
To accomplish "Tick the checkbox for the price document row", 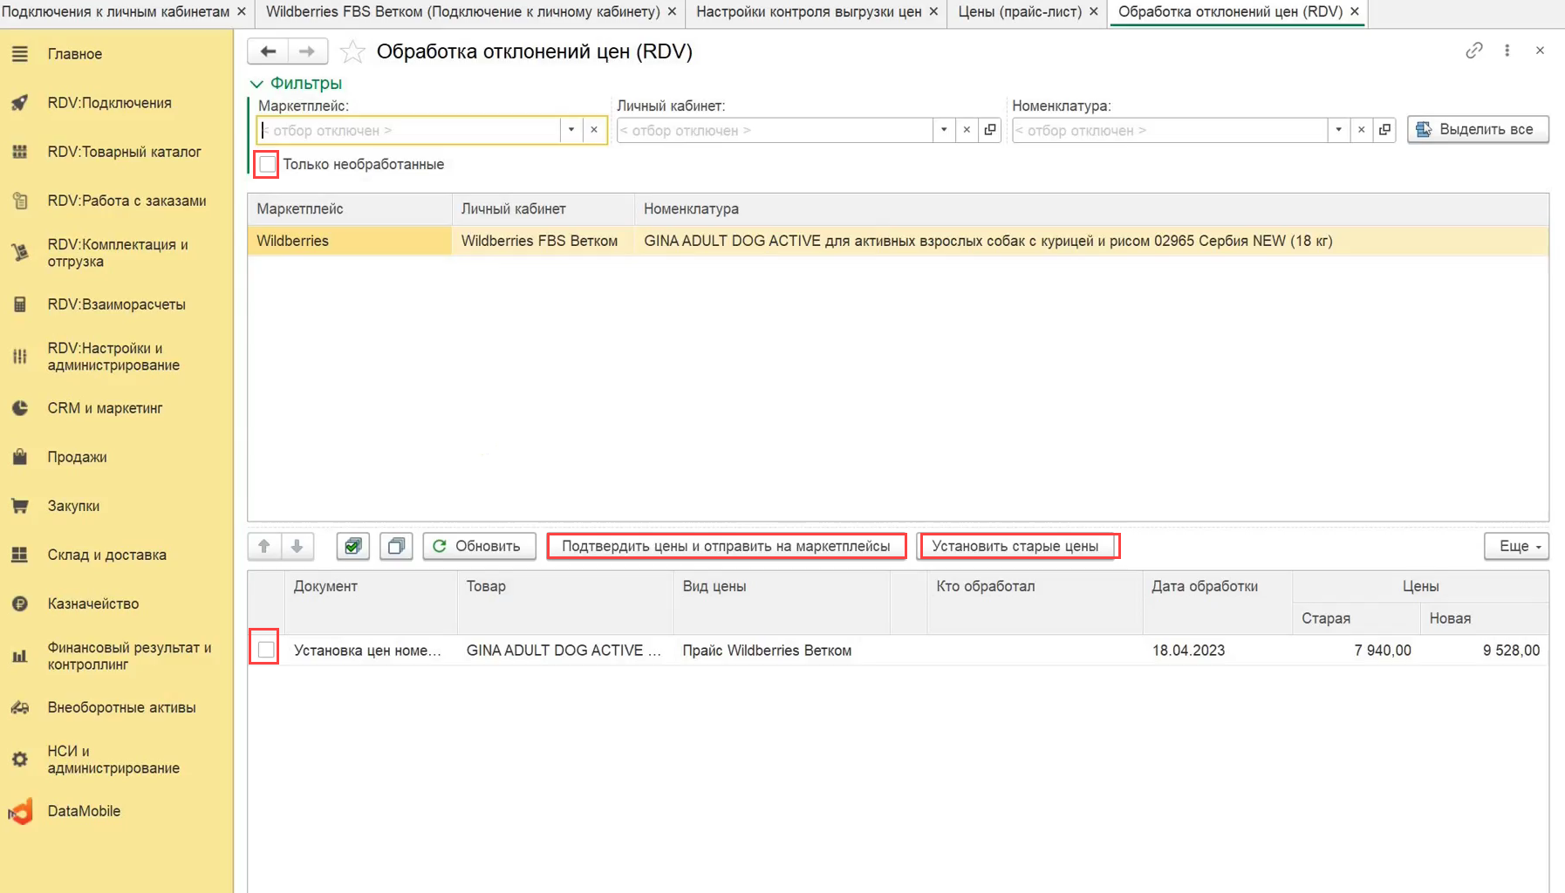I will coord(266,650).
